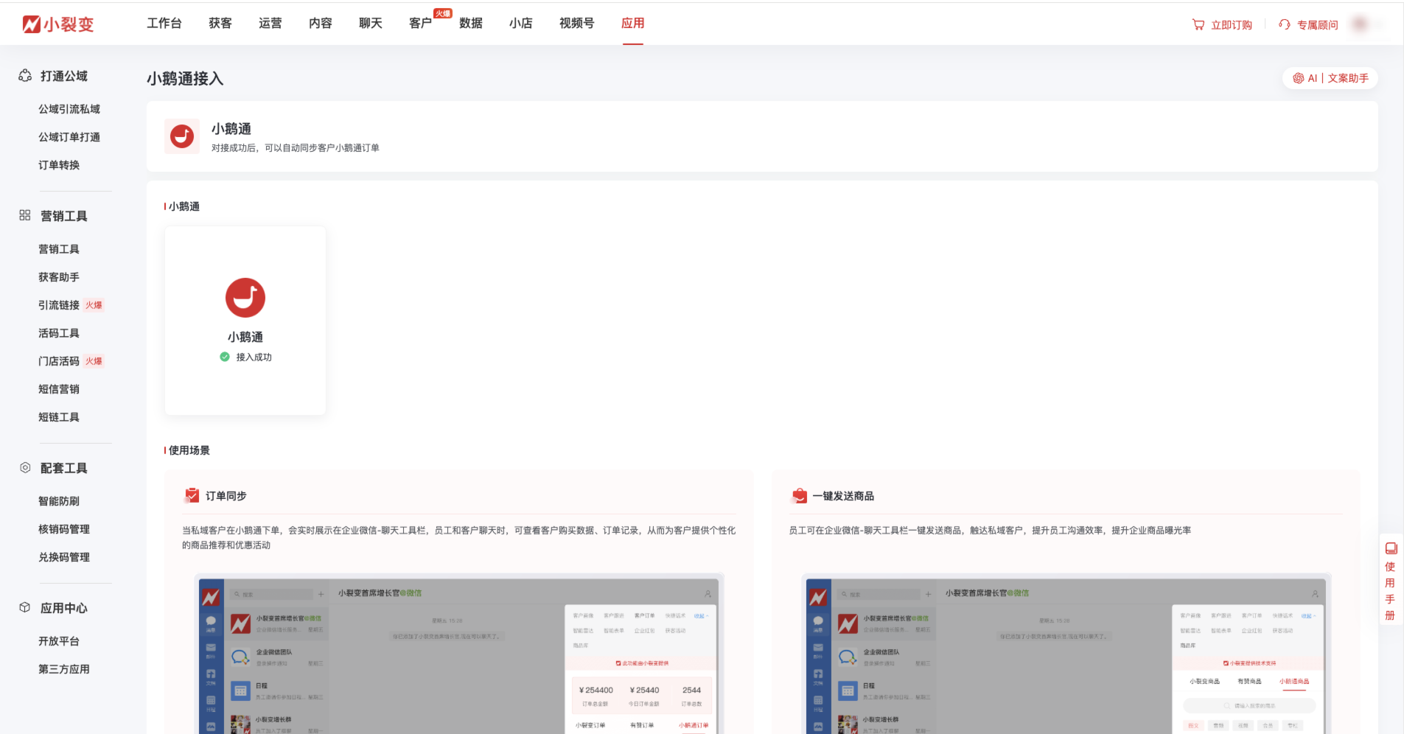Select 第三方应用 in sidebar
Viewport: 1404px width, 734px height.
coord(64,669)
